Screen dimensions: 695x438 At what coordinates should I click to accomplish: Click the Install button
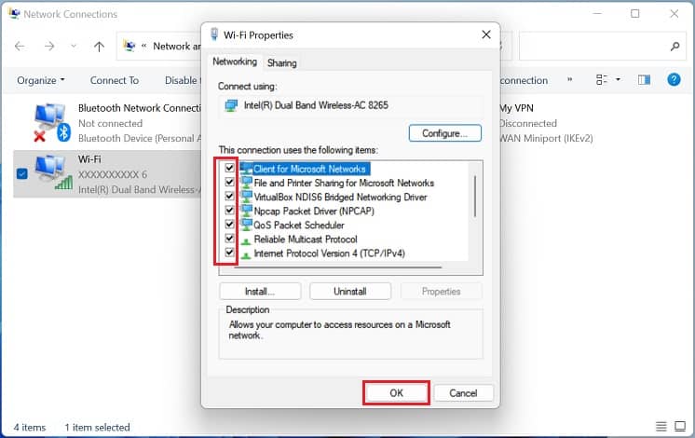(260, 292)
